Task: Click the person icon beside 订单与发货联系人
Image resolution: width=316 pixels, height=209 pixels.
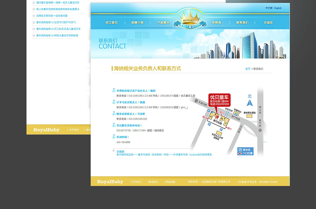Action: point(114,102)
